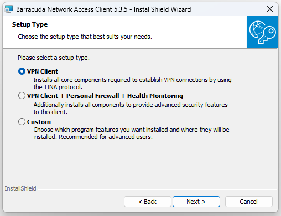Click the InstallShield label at the bottom
This screenshot has width=281, height=216.
pos(20,188)
